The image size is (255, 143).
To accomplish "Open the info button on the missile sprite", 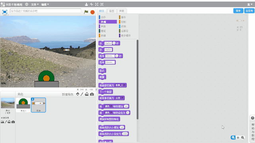I will click(x=33, y=99).
